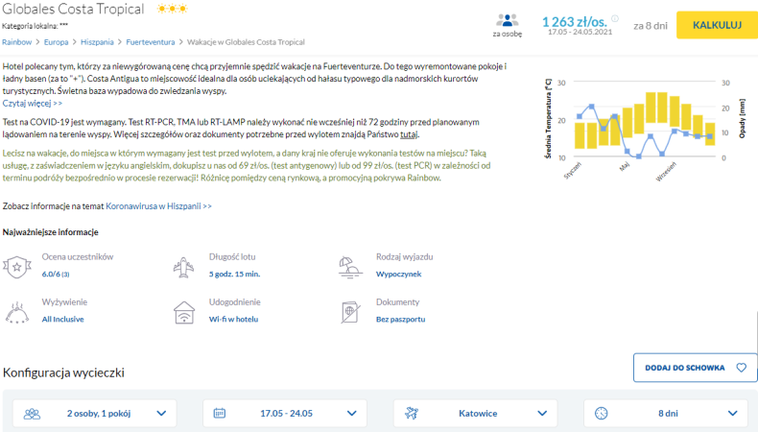
Task: Click the 'Bez paszportu' documents value
Action: 401,320
